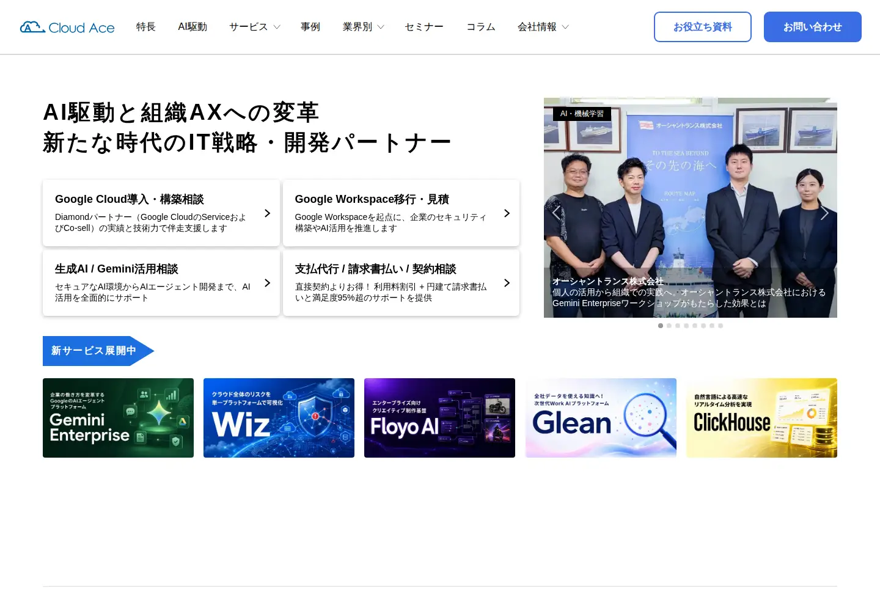Open the 事例 navigation link
The image size is (880, 611).
(x=310, y=27)
